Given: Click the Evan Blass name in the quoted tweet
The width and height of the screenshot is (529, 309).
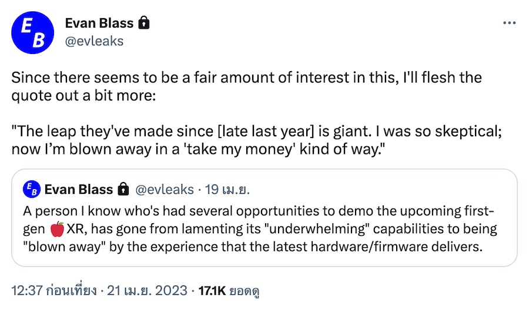Looking at the screenshot, I should (78, 189).
